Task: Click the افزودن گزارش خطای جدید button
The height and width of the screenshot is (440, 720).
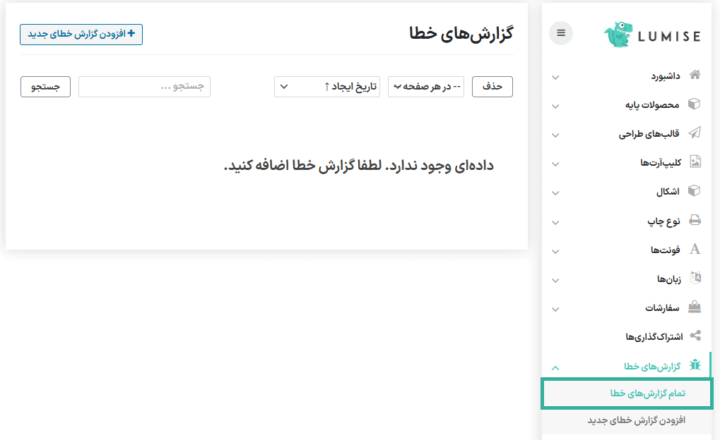Action: point(81,34)
